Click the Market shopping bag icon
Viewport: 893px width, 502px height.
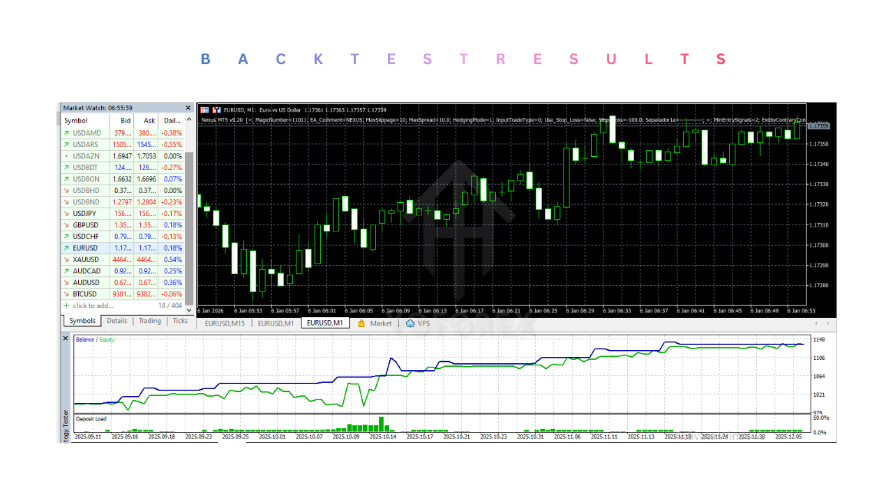[x=361, y=324]
